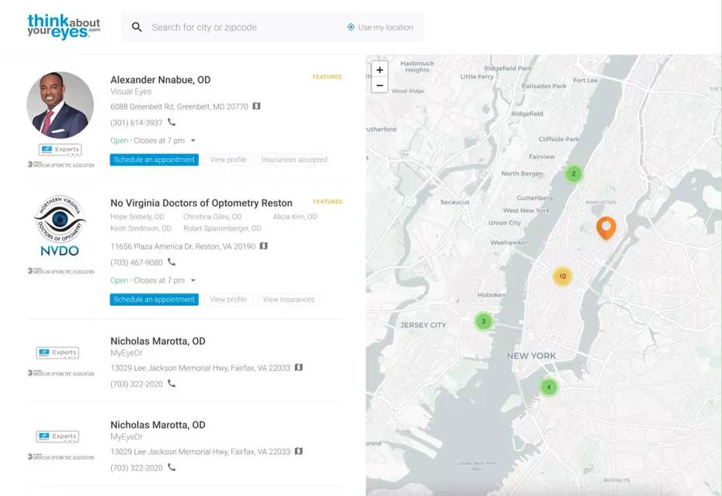Screen dimensions: 722x496
Task: Expand hours dropdown for NVDO Reston
Action: (193, 280)
